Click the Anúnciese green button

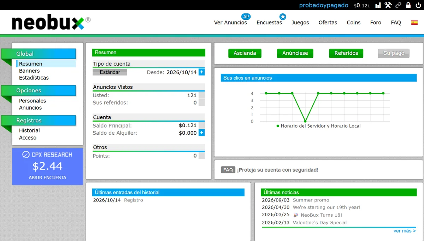point(295,53)
